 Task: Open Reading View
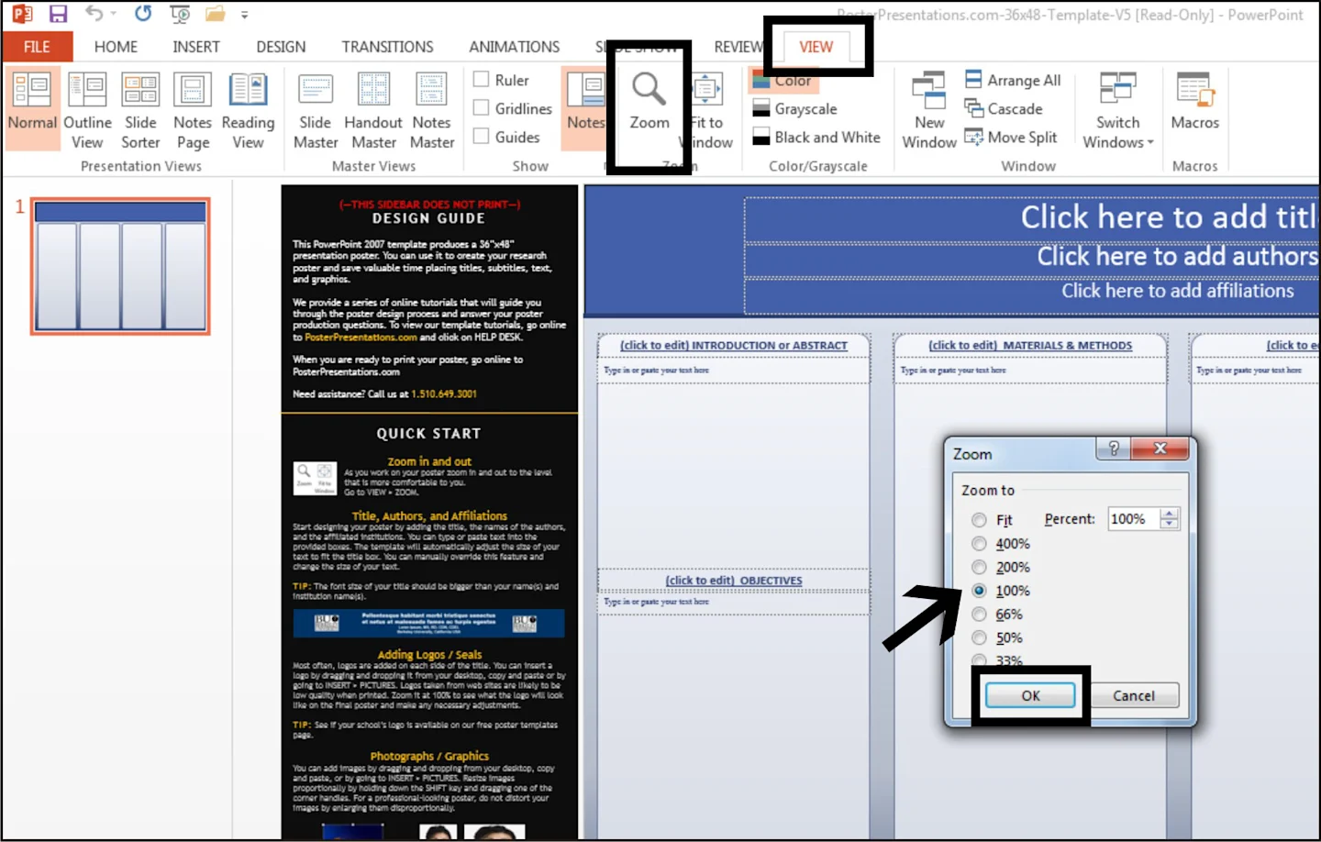[249, 110]
